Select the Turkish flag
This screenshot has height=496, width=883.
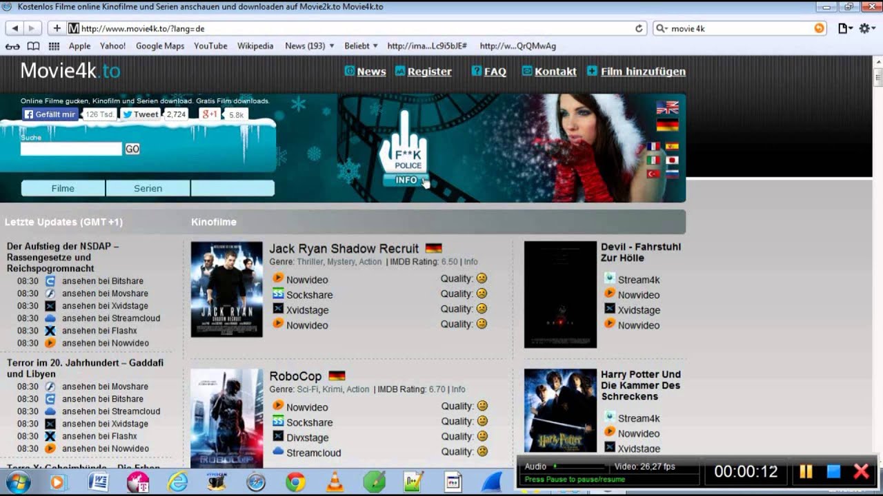pyautogui.click(x=653, y=174)
